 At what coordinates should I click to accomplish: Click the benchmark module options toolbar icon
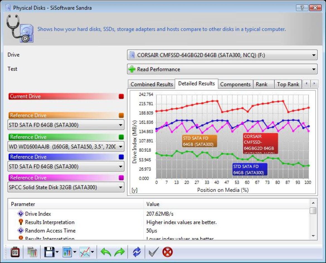tap(15, 252)
